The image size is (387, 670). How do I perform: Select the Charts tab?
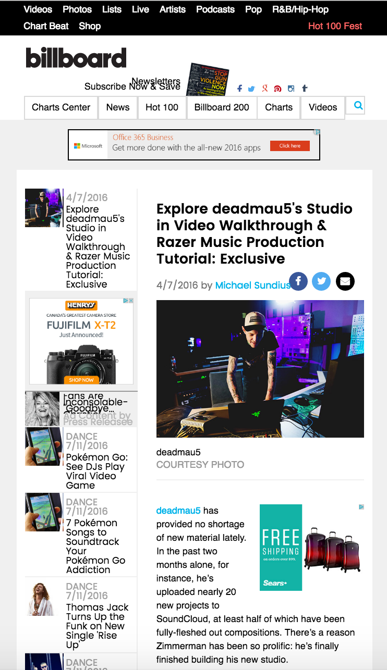click(x=279, y=107)
